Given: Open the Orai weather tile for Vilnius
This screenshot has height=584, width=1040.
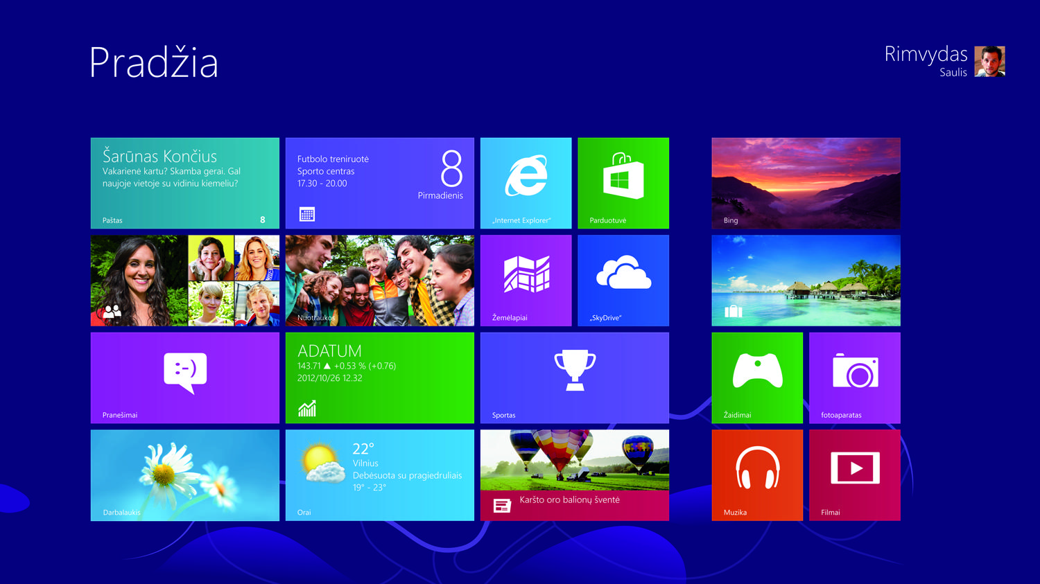Looking at the screenshot, I should pyautogui.click(x=379, y=475).
